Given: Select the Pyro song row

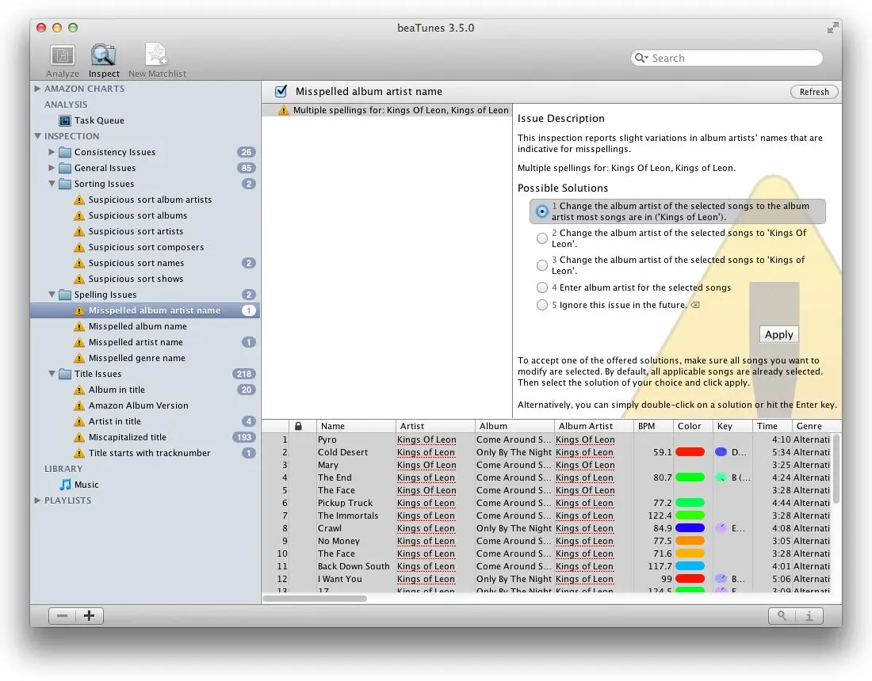Looking at the screenshot, I should point(547,439).
